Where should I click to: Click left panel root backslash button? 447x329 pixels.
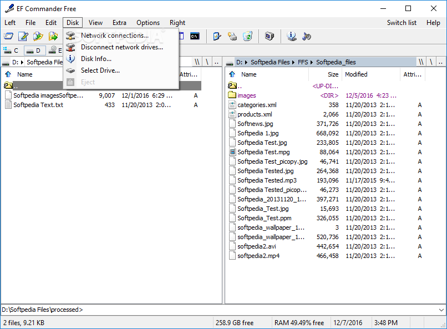(x=207, y=62)
